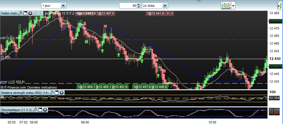Click the red X marker above the blue average
283x124 pixels.
[105, 26]
